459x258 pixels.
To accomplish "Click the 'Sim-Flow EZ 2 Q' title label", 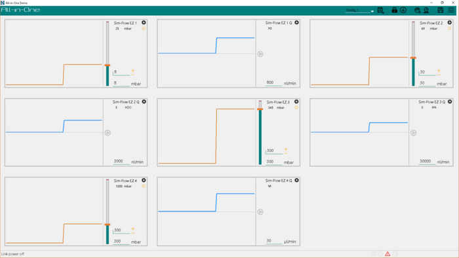I will [x=126, y=102].
